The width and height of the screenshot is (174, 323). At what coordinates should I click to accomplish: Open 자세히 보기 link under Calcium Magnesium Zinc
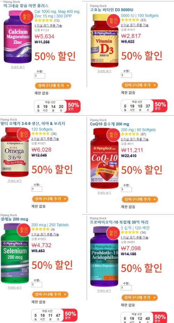click(17, 67)
